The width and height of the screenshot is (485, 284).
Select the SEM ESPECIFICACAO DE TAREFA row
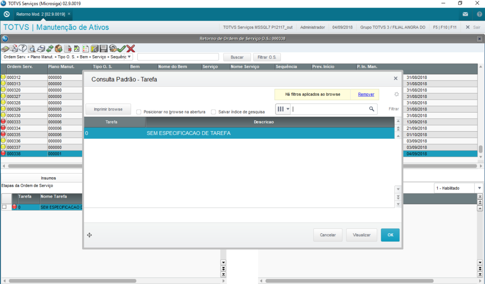(239, 133)
